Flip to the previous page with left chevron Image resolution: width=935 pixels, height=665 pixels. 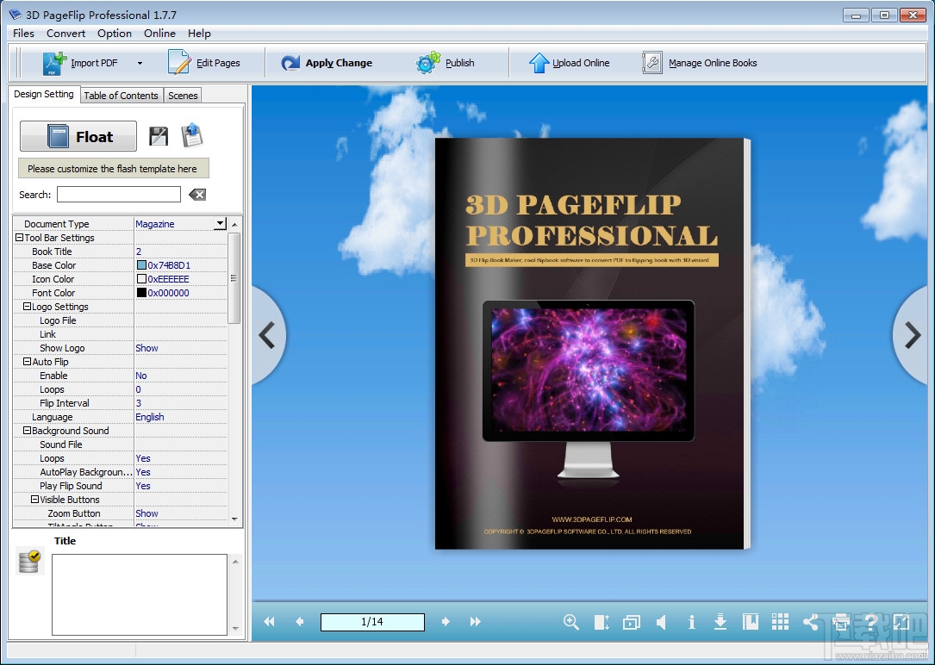[x=267, y=335]
